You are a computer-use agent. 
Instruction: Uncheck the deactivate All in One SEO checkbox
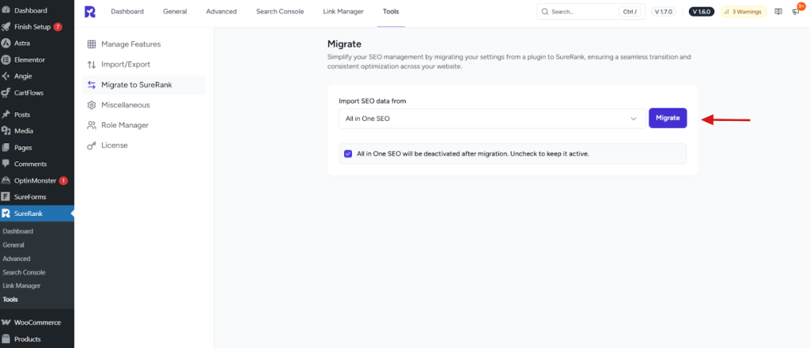(349, 153)
